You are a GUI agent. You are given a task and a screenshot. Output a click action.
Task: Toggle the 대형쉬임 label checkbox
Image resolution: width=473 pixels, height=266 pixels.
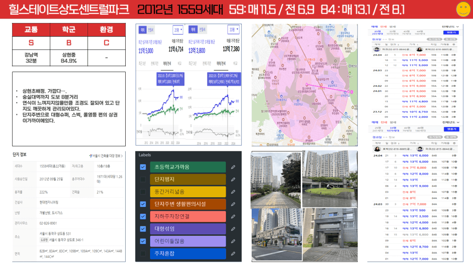click(x=143, y=229)
